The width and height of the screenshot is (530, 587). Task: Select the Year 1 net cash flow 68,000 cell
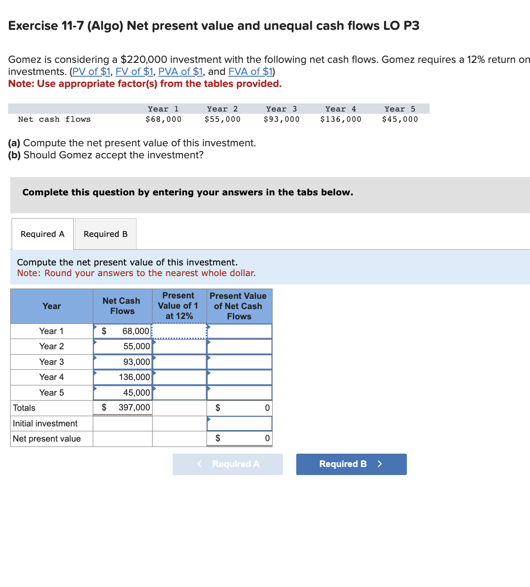point(123,331)
